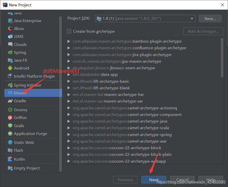Close the New Project window
The image size is (228, 187).
pyautogui.click(x=222, y=5)
